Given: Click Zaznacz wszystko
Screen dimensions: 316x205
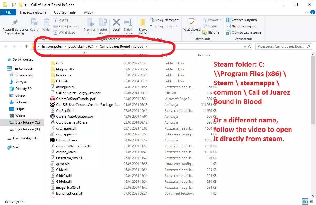Looking at the screenshot, I should pos(242,20).
